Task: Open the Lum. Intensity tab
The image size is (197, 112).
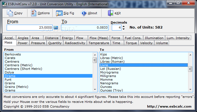Action: [178, 38]
